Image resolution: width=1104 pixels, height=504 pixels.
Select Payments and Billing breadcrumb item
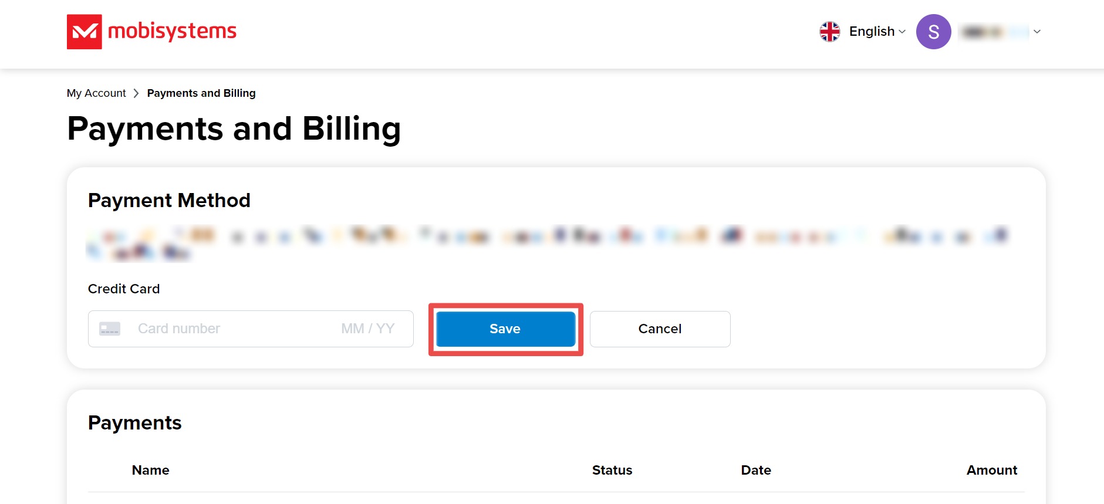click(201, 93)
